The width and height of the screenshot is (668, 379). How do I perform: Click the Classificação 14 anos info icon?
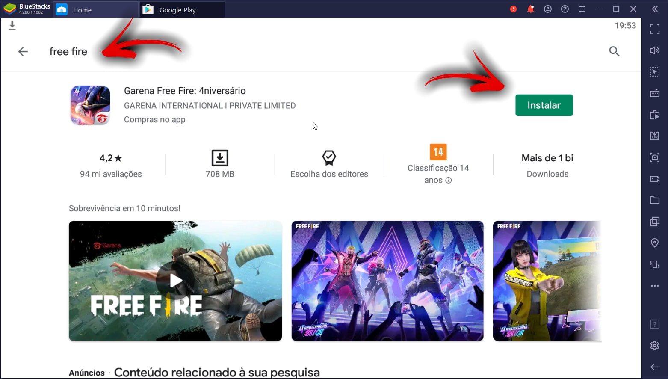(x=449, y=181)
